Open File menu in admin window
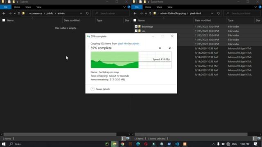262x147 pixels. [x=6, y=7]
